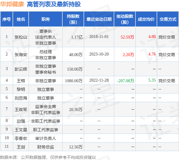Screen dimensions: 179x160
Task: Click the date 2018-11-01
Action: tap(99, 37)
